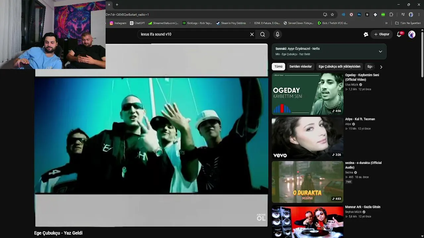Open the Seyhan Müzik channel
The height and width of the screenshot is (238, 424).
click(x=353, y=212)
